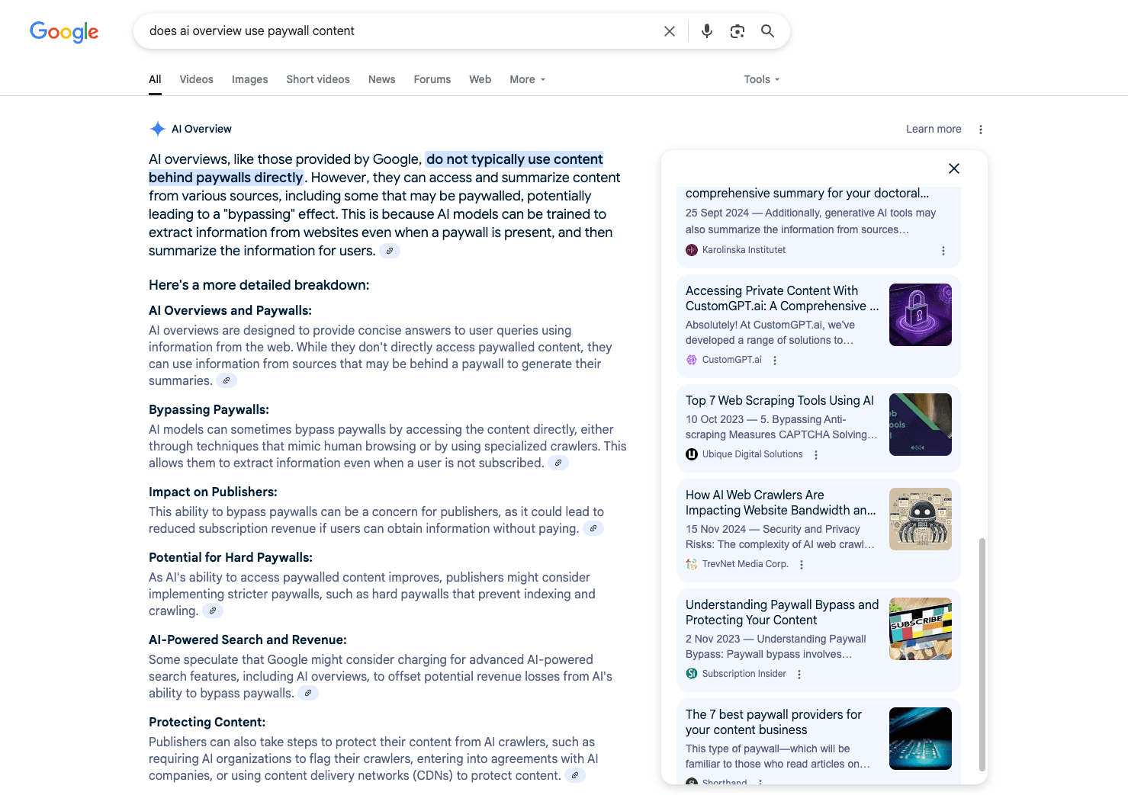Open source link icon under AI-Powered Search and Revenue

tap(308, 693)
